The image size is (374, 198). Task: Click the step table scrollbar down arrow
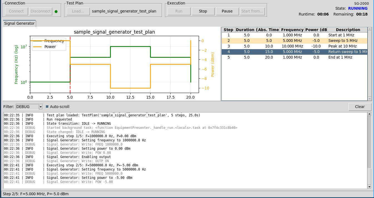click(370, 99)
